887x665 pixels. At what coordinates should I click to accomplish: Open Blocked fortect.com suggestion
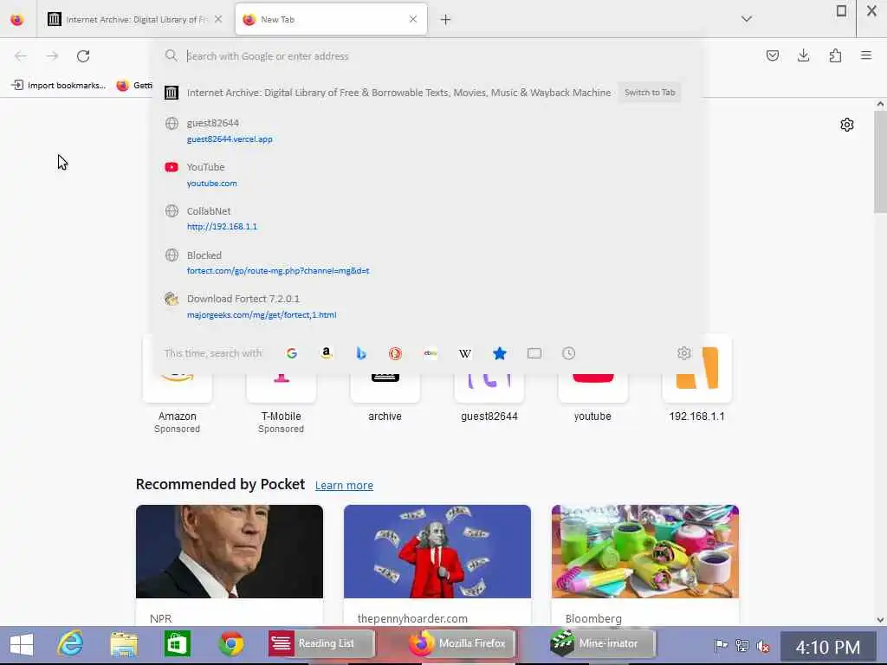427,262
